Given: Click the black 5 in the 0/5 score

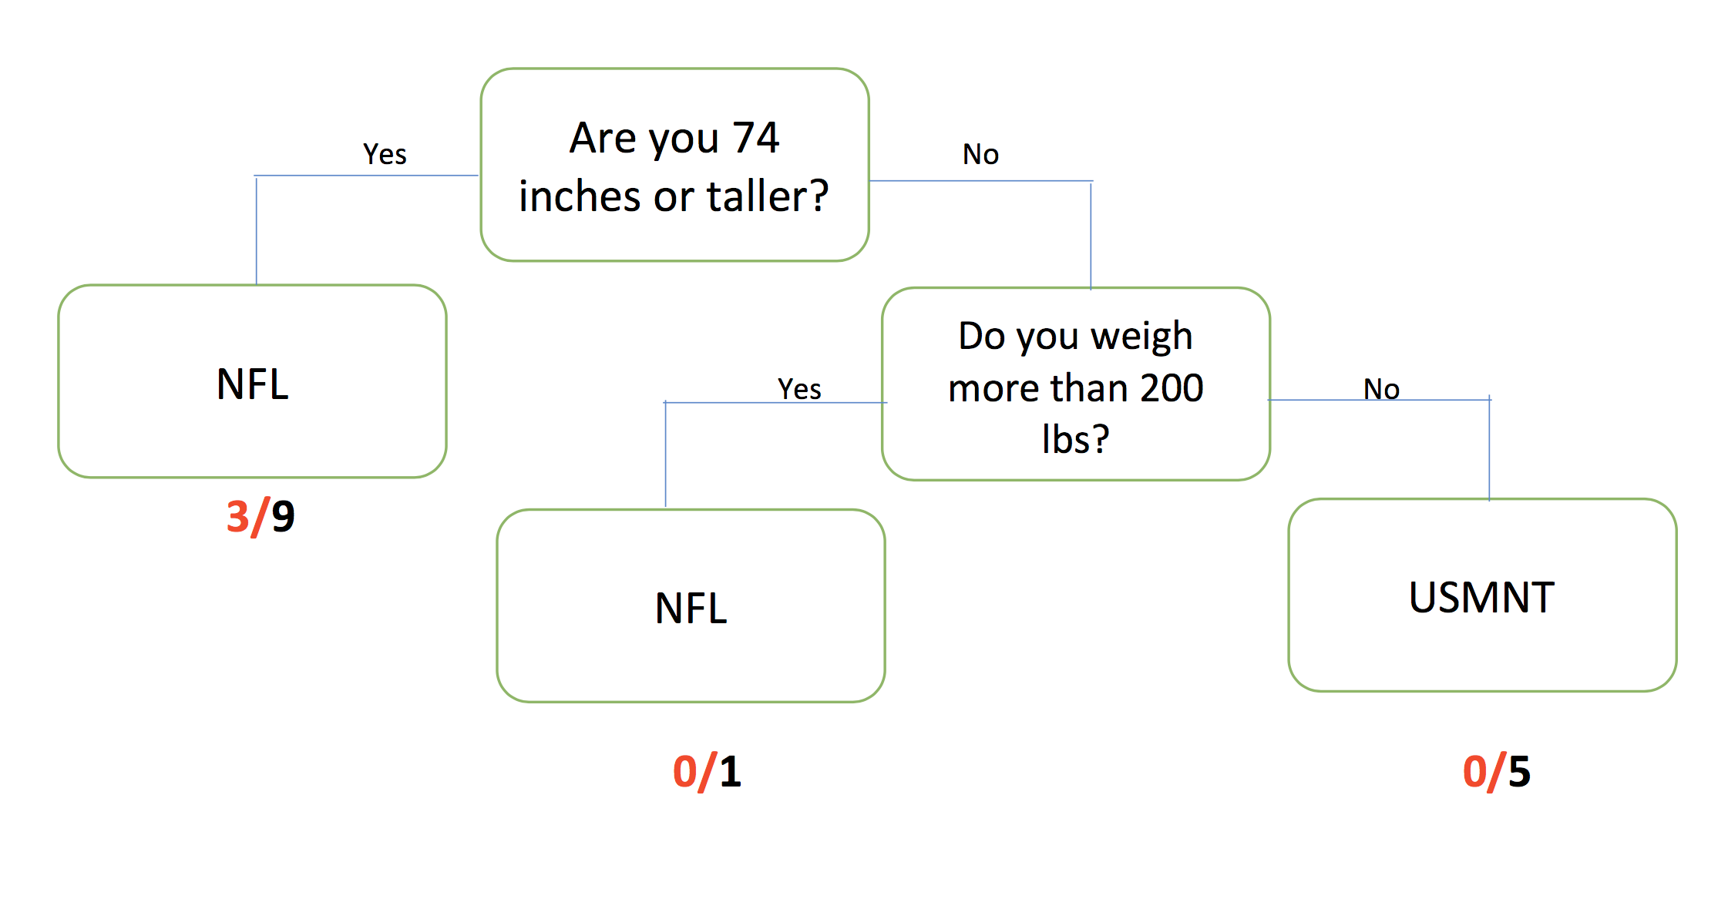Looking at the screenshot, I should pos(1519,771).
